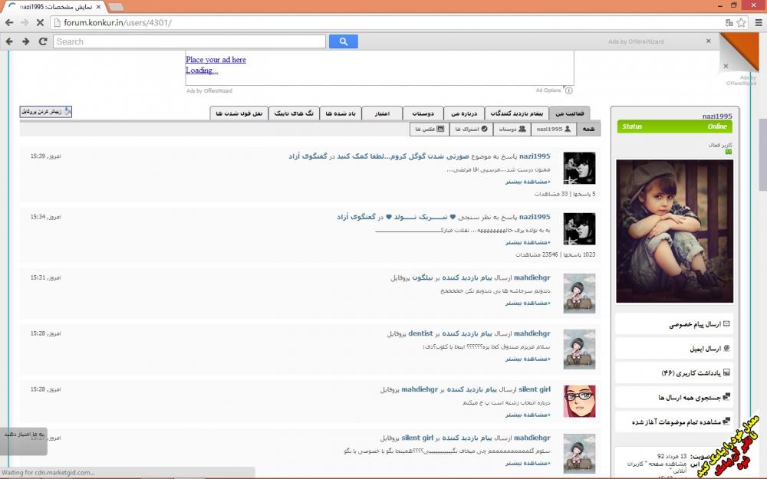The width and height of the screenshot is (767, 479).
Task: Open silent girl's glasses avatar thumbnail
Action: pos(579,402)
